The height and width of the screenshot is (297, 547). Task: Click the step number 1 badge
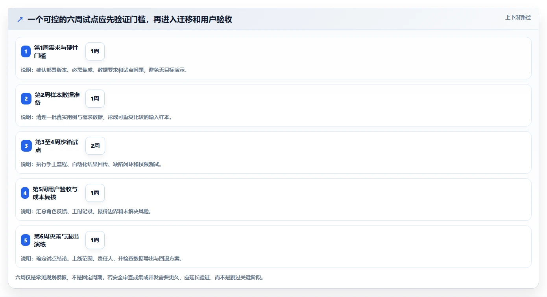point(26,51)
